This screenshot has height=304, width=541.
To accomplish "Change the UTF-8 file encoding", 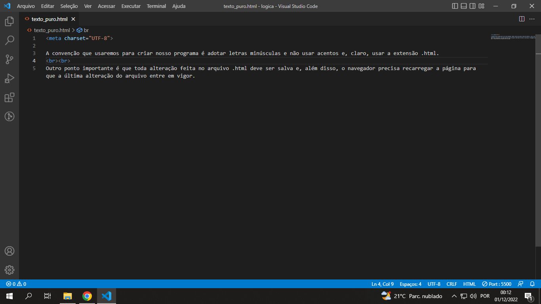I will (x=434, y=284).
